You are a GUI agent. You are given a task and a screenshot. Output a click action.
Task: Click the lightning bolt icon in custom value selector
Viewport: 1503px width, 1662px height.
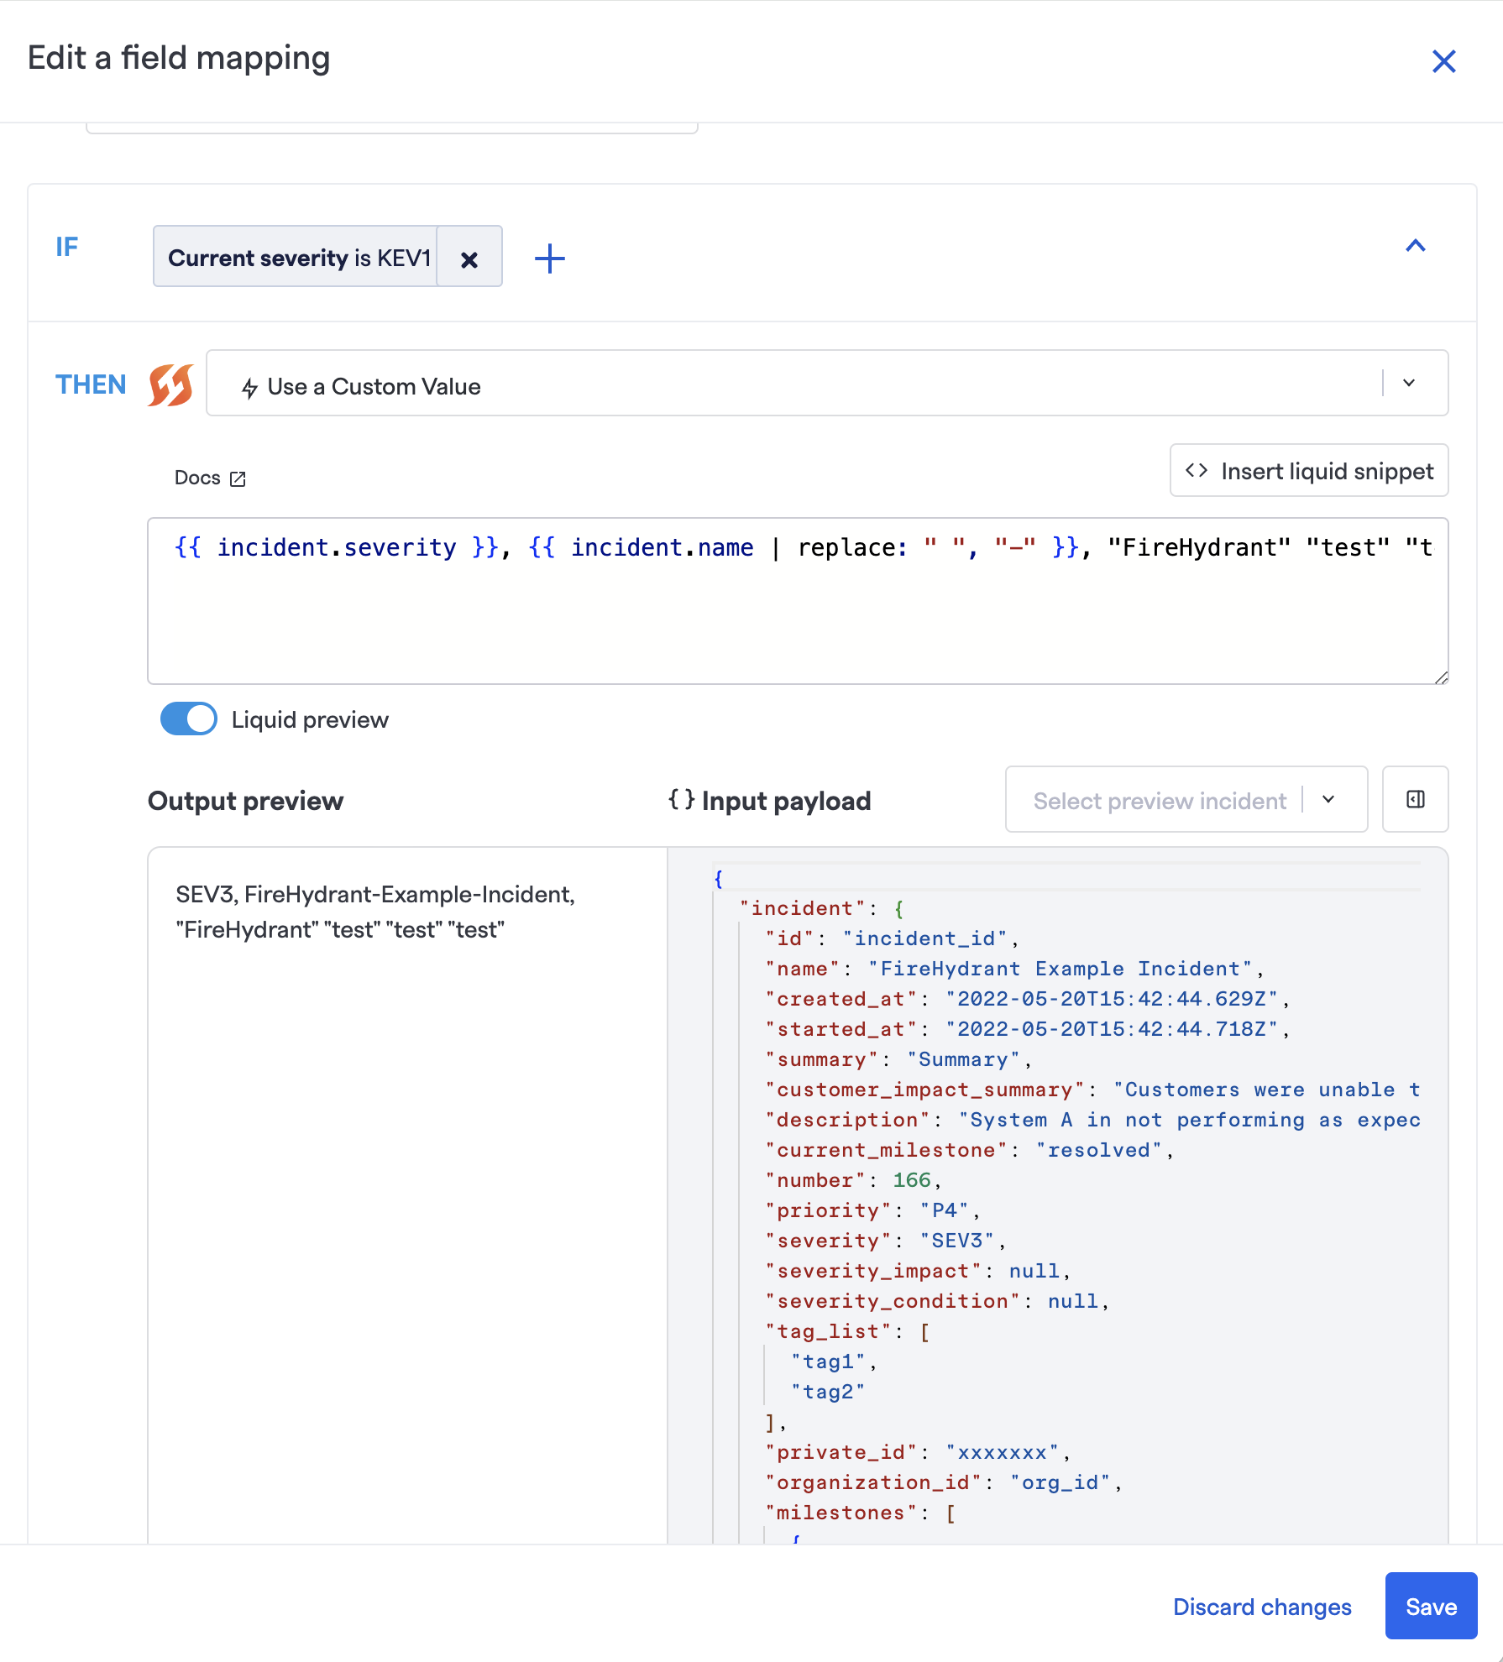coord(249,387)
